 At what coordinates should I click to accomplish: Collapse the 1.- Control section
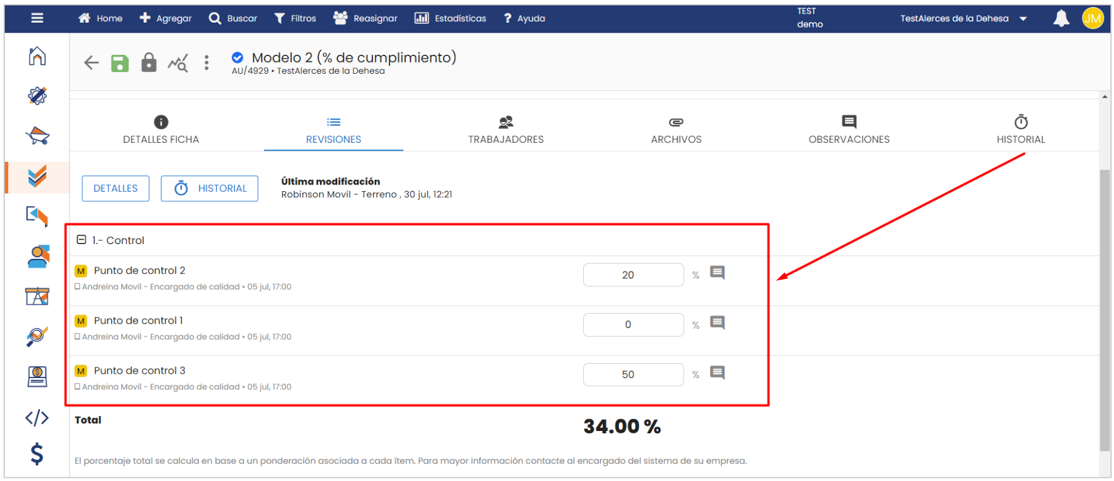82,240
